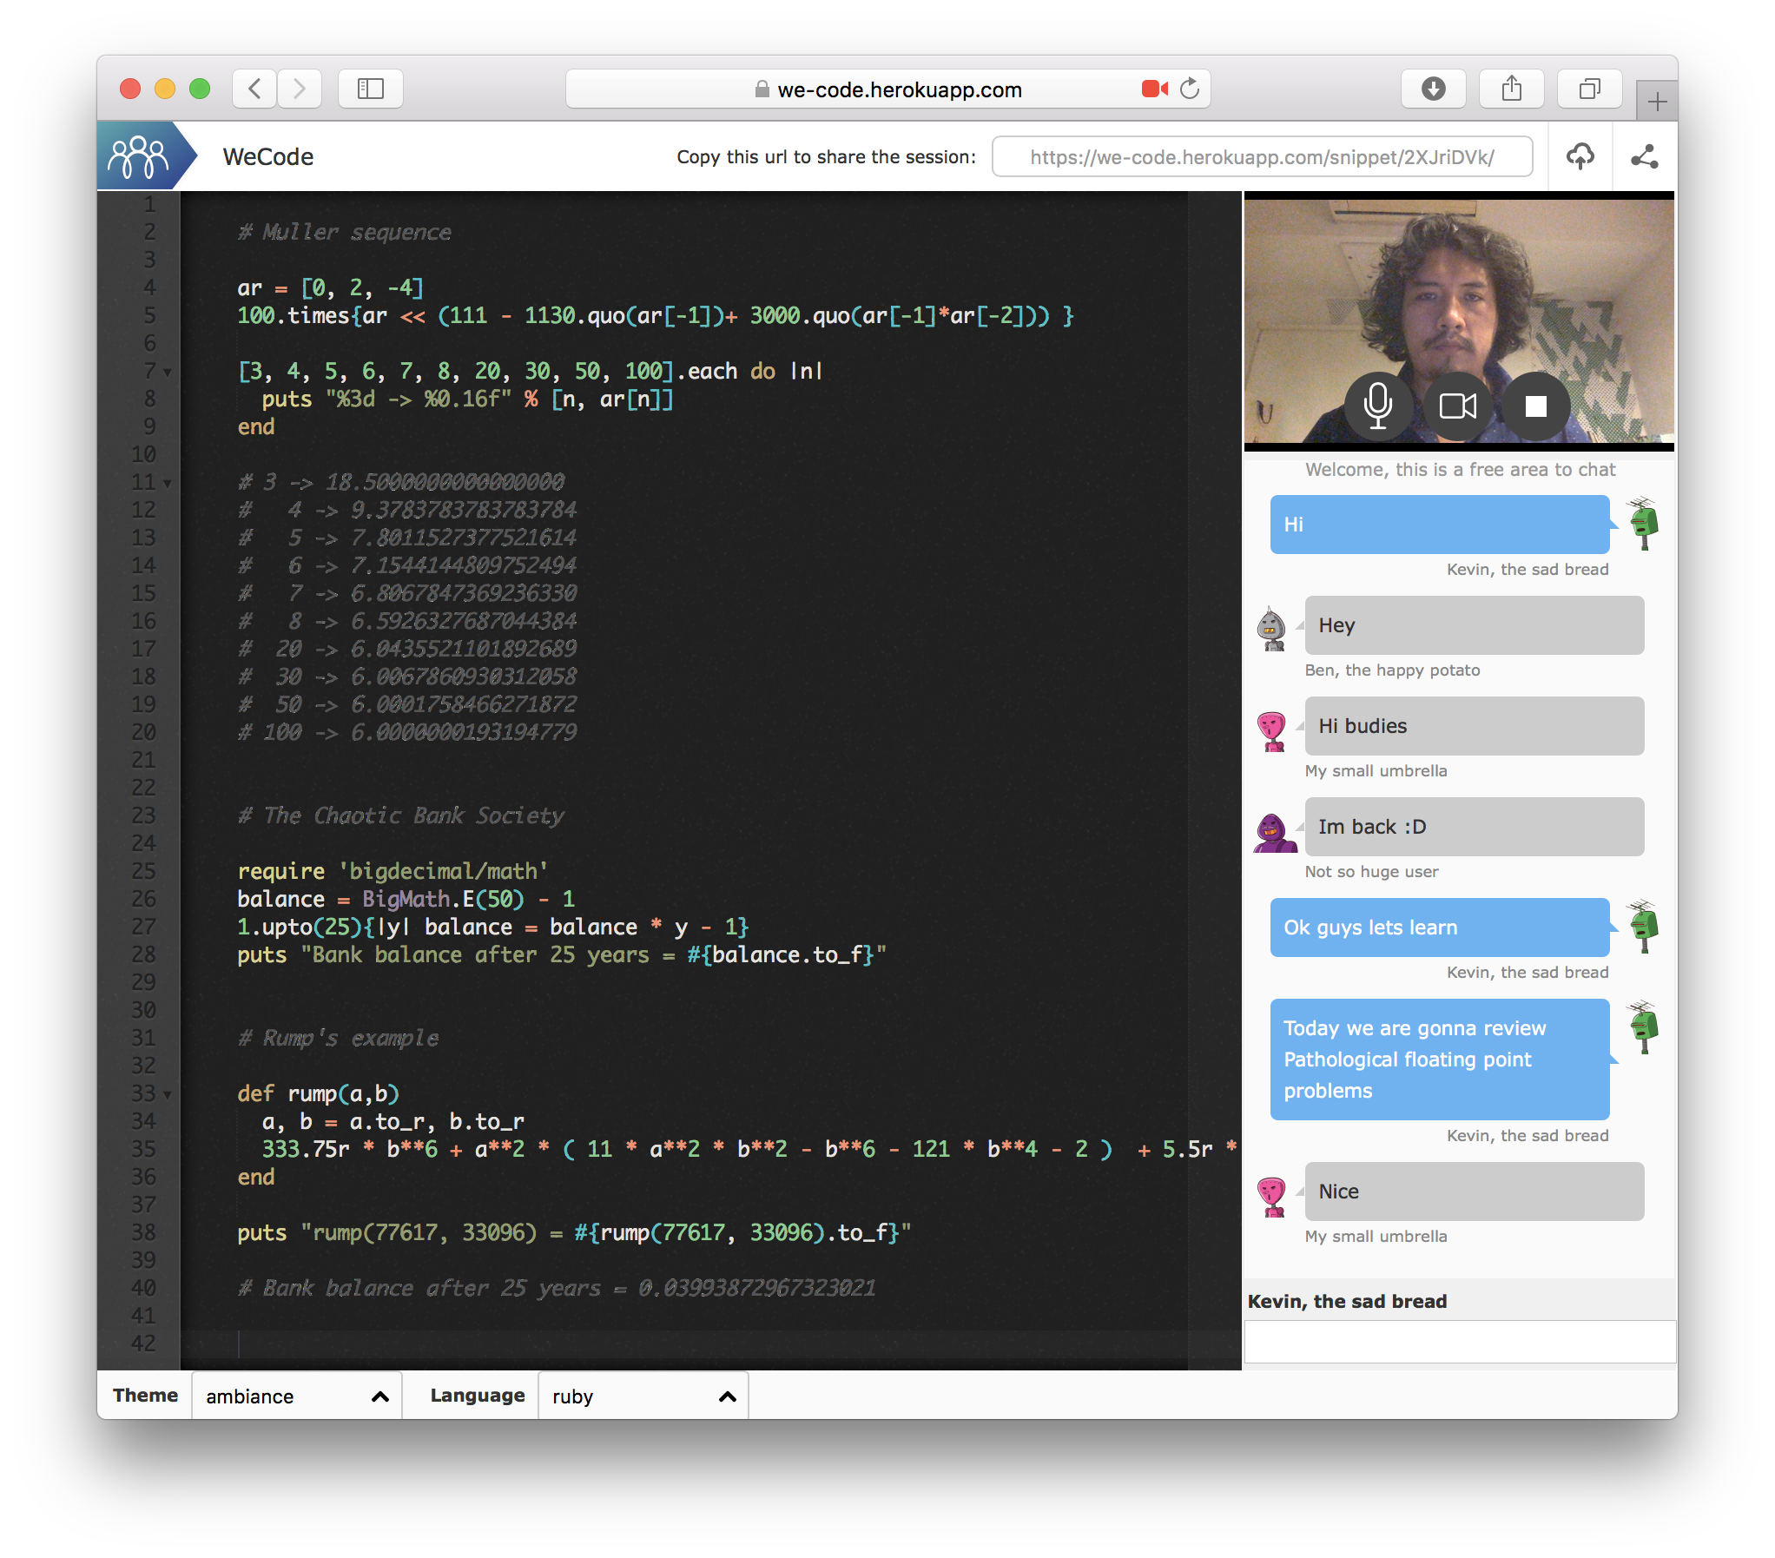Click the cloud upload save icon
1775x1558 pixels.
point(1580,157)
